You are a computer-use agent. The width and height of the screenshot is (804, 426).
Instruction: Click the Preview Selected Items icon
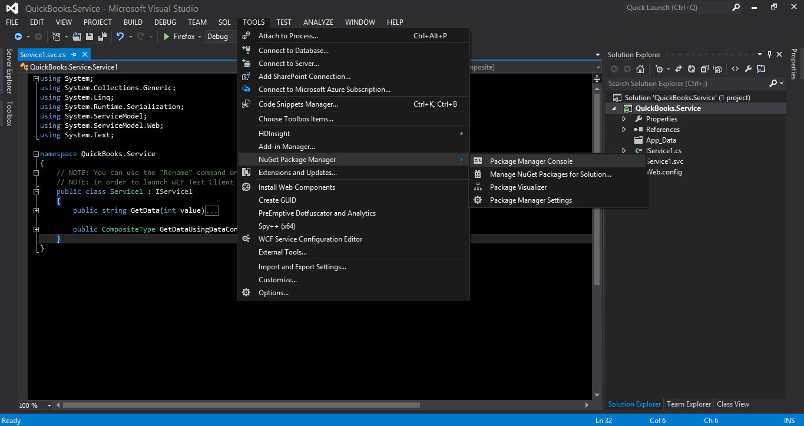click(x=761, y=69)
